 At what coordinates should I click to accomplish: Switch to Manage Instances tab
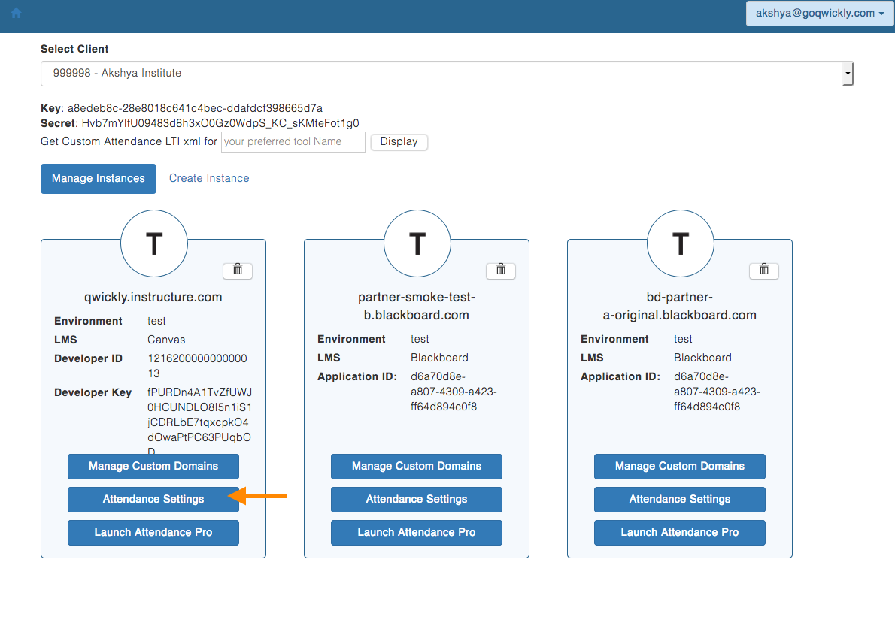coord(99,179)
